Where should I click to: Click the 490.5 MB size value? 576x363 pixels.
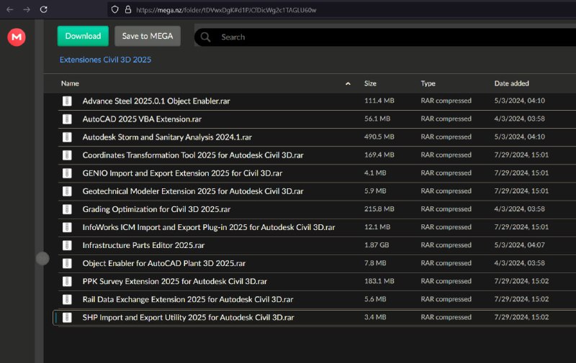[x=379, y=137]
